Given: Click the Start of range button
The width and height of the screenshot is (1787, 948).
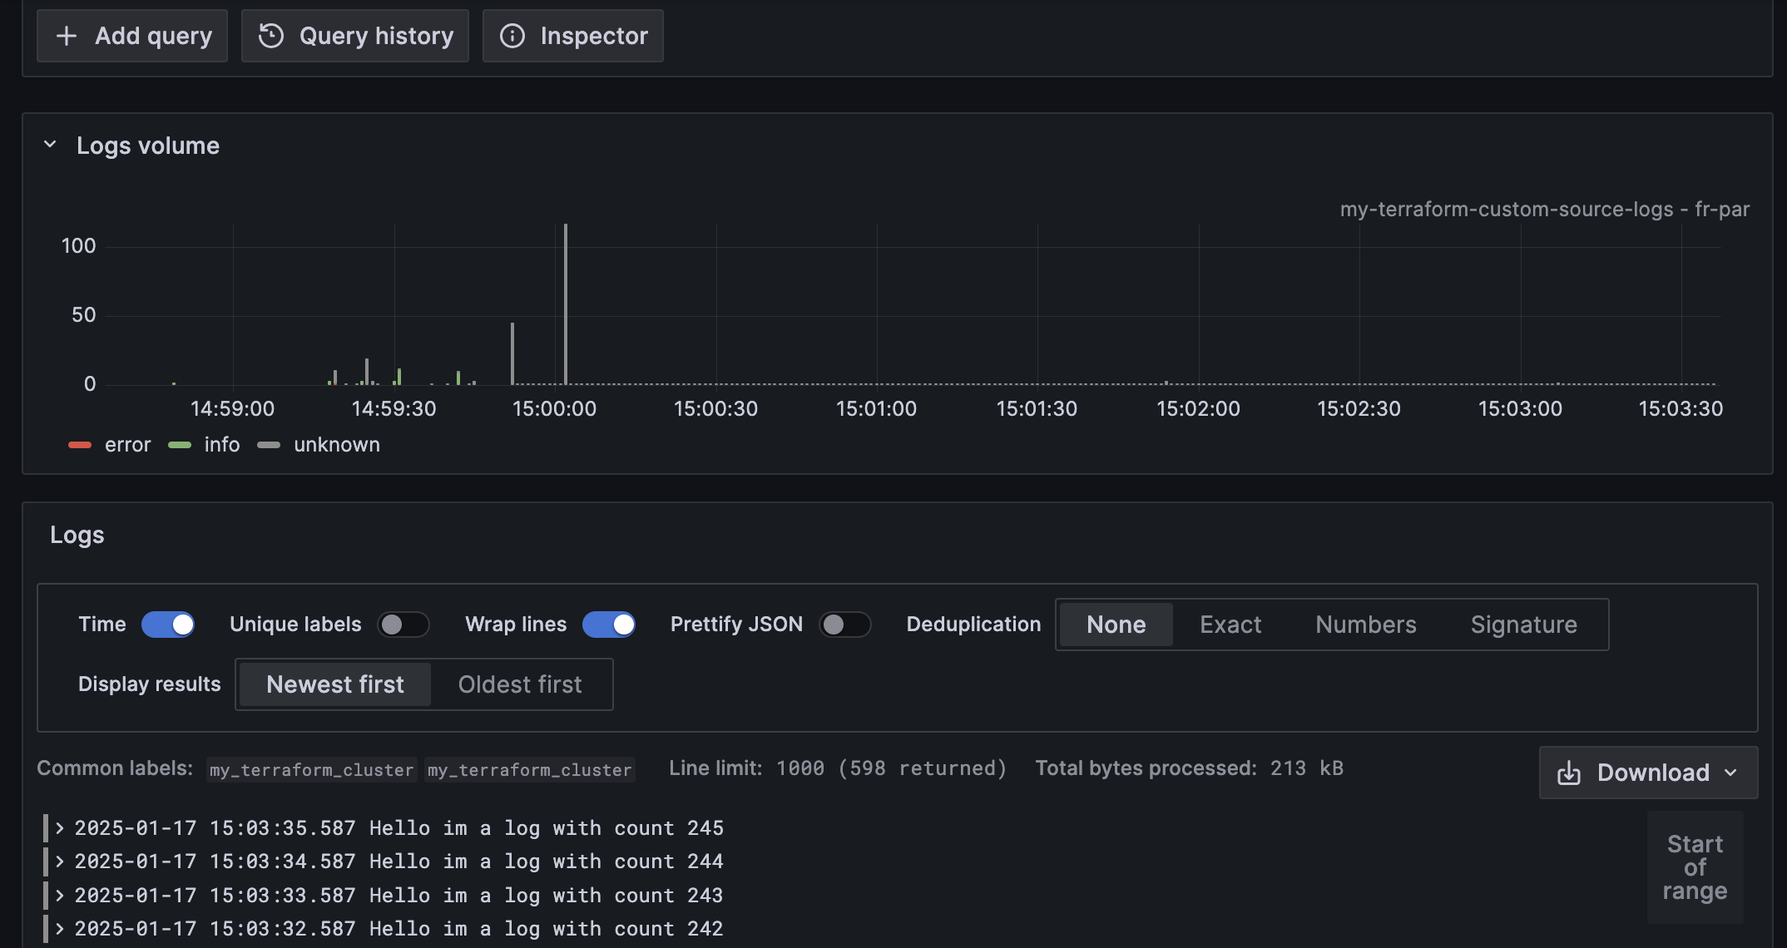Looking at the screenshot, I should click(1695, 867).
